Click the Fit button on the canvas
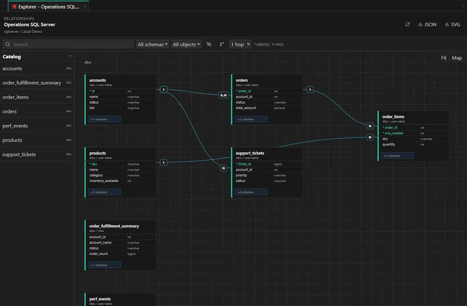The height and width of the screenshot is (306, 467). 444,58
